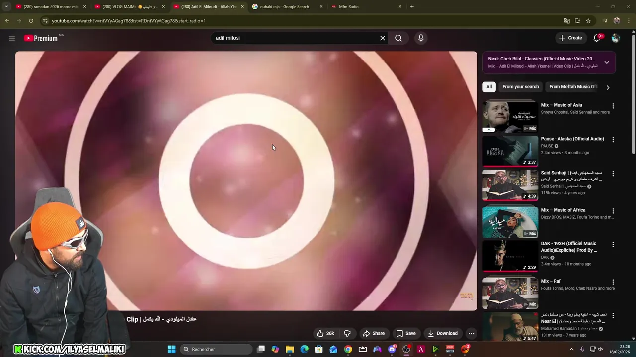Viewport: 636px width, 357px height.
Task: Run search with the magnifier icon
Action: 398,38
